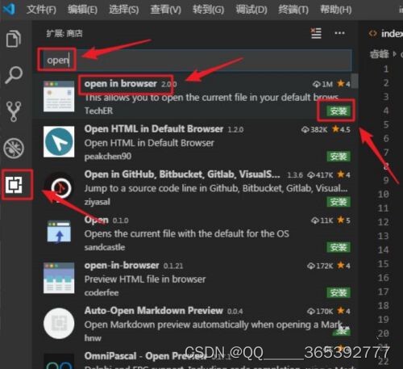Expand the breadcrumb arrow beside 睿峰

coord(394,54)
